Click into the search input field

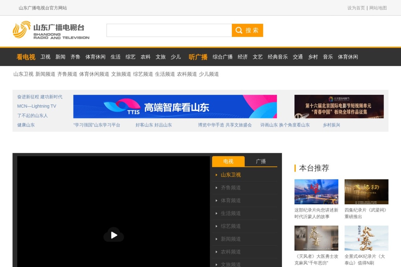(x=169, y=30)
